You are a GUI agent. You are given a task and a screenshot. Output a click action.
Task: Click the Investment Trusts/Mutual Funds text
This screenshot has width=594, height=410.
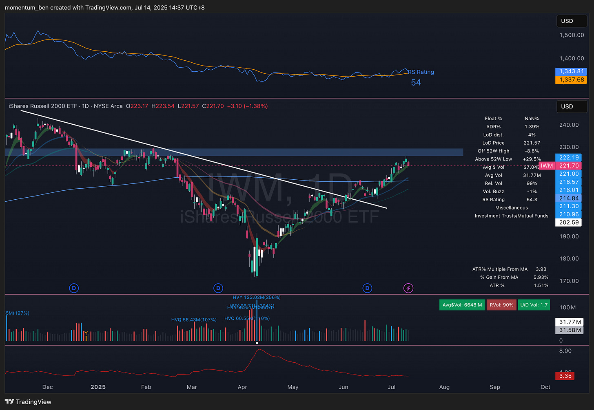pyautogui.click(x=512, y=216)
